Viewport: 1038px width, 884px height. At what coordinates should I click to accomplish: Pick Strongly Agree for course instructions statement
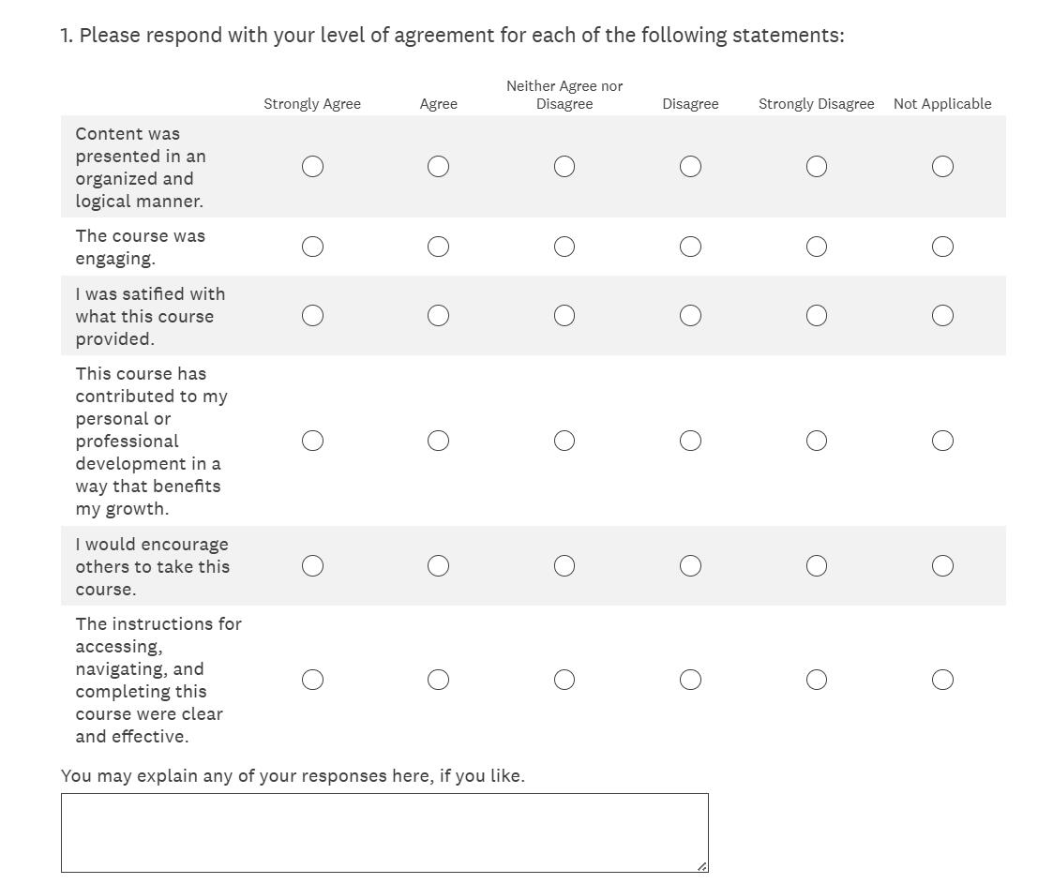coord(312,680)
